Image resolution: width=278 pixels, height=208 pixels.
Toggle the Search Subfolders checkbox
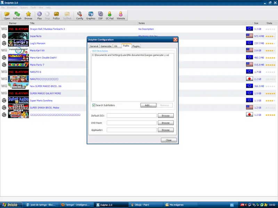94,105
